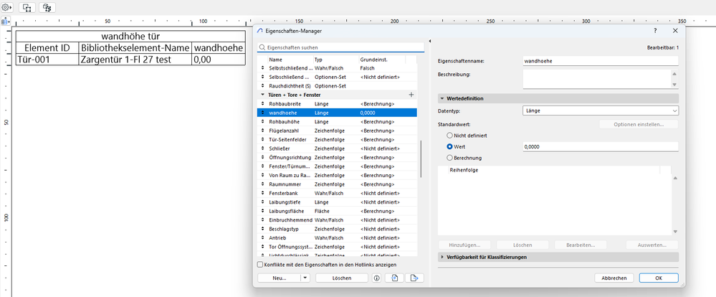Click the help question mark in Eigenschaften-Manager
Screen dimensions: 716x297
(x=655, y=31)
